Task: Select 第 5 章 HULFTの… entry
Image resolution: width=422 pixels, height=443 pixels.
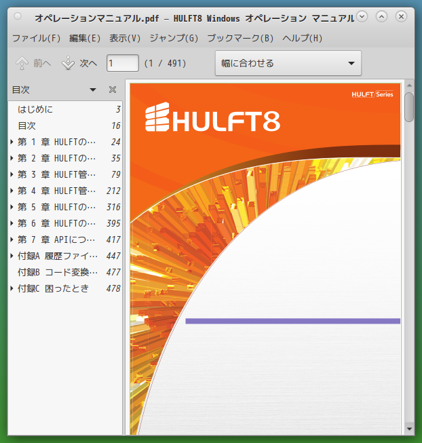Action: pyautogui.click(x=65, y=207)
